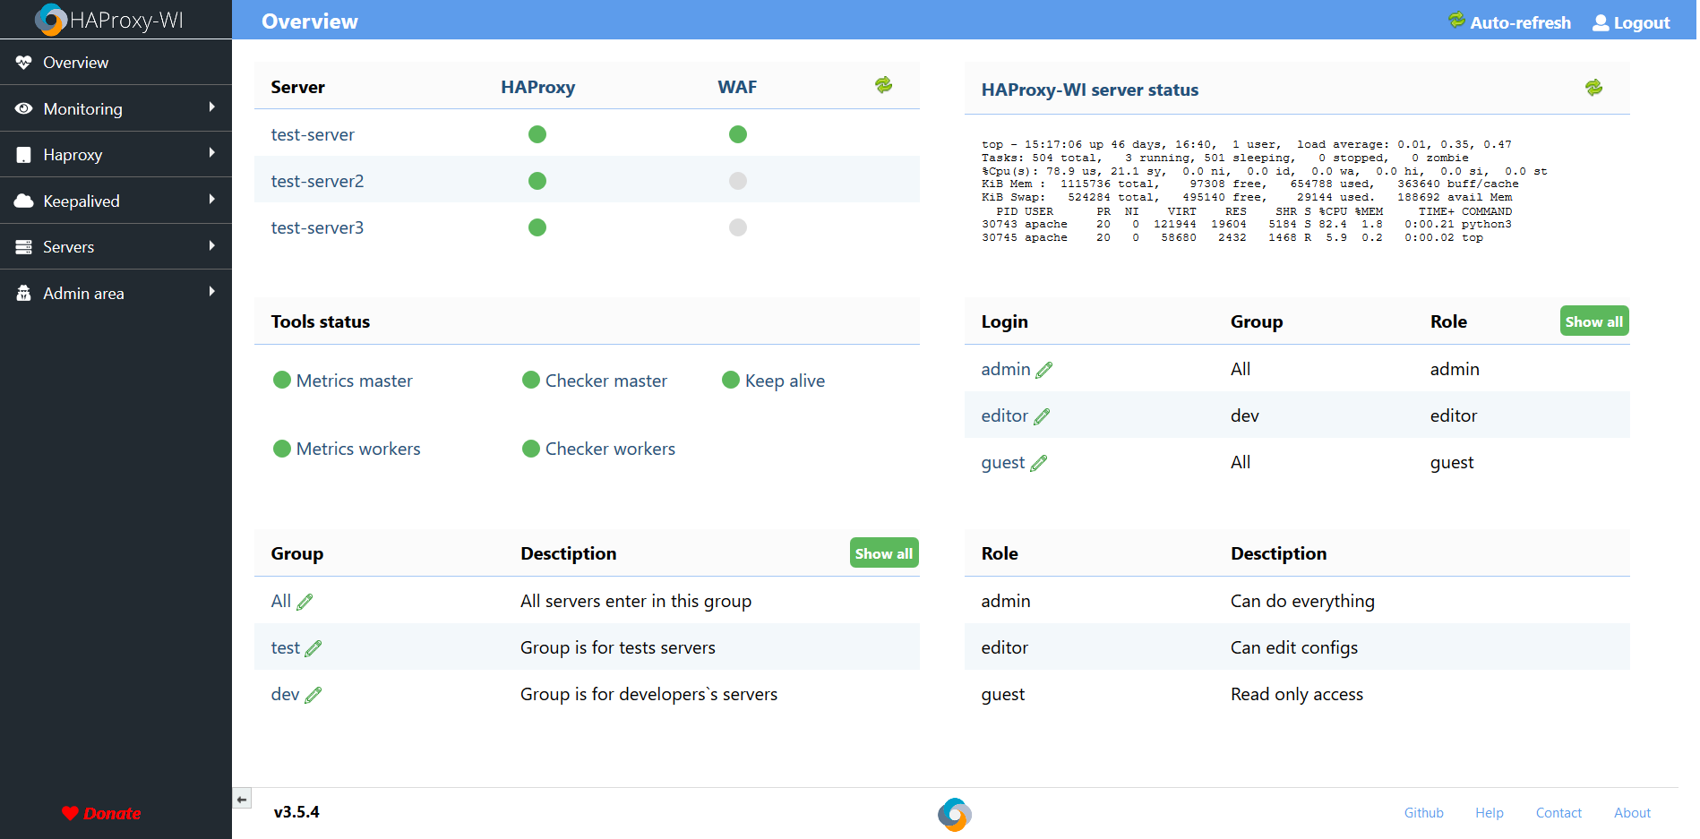The height and width of the screenshot is (839, 1700).
Task: Click test-server WAF green status dot
Action: 738,134
